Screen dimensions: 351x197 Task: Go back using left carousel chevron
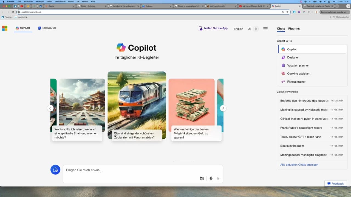click(x=50, y=108)
